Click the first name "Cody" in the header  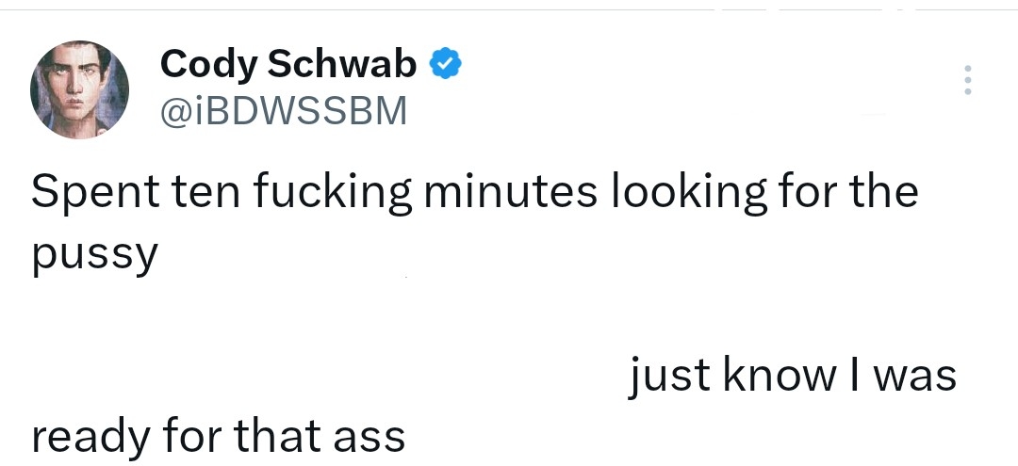tap(208, 64)
